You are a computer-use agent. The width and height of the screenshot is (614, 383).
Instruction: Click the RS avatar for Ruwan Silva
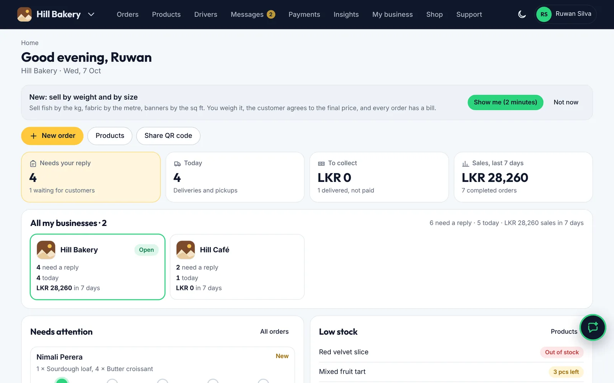coord(544,15)
